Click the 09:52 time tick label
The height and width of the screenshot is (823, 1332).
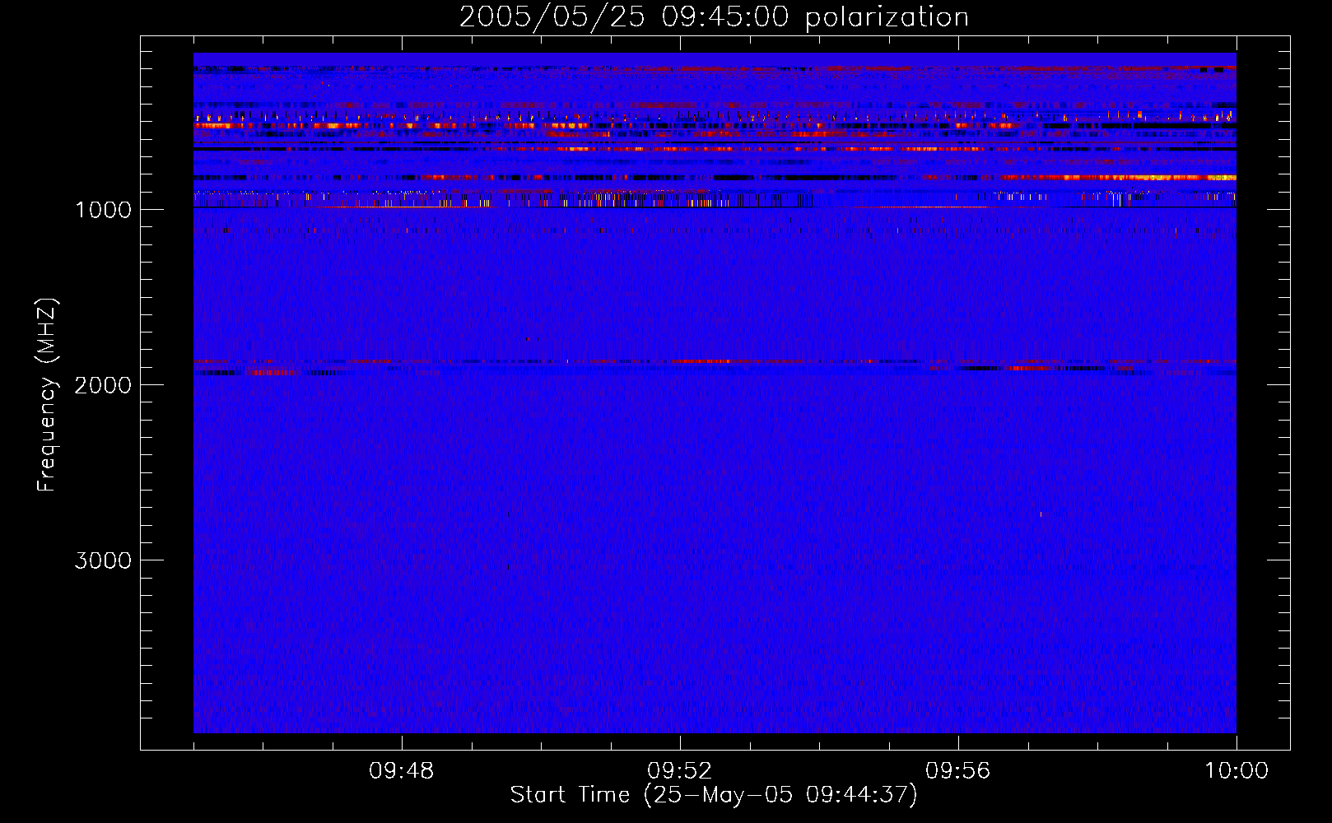680,771
